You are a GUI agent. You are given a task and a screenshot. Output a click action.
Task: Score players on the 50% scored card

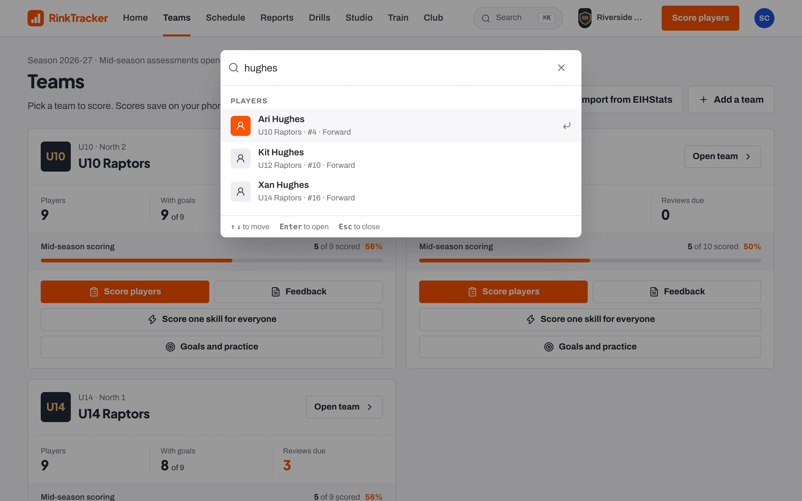click(503, 292)
